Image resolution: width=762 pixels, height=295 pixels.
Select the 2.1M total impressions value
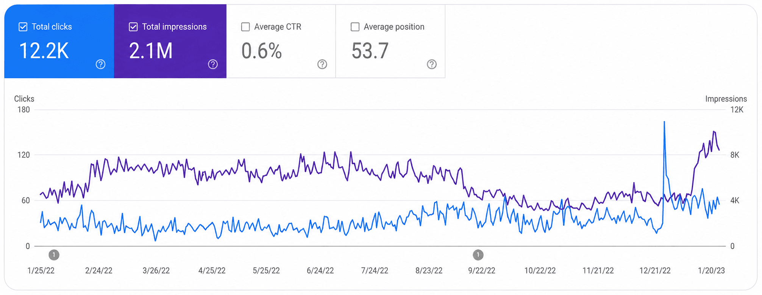(151, 51)
